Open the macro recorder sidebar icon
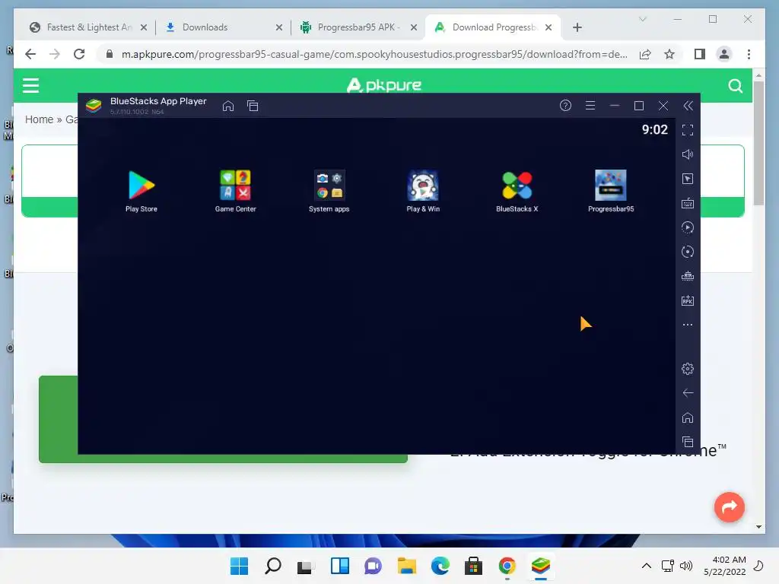779x584 pixels. [x=688, y=227]
